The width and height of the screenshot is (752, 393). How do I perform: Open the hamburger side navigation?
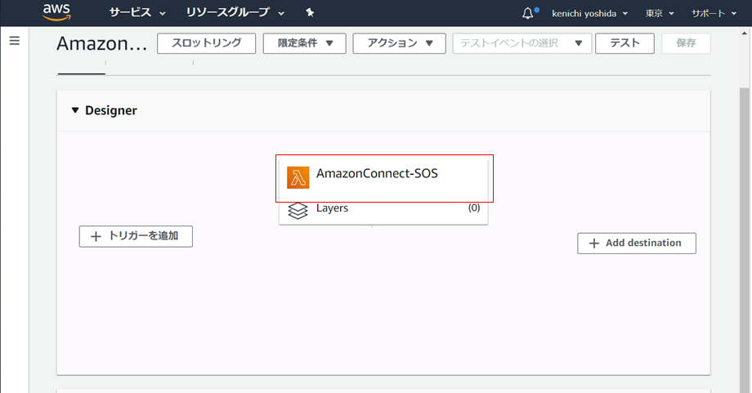15,41
